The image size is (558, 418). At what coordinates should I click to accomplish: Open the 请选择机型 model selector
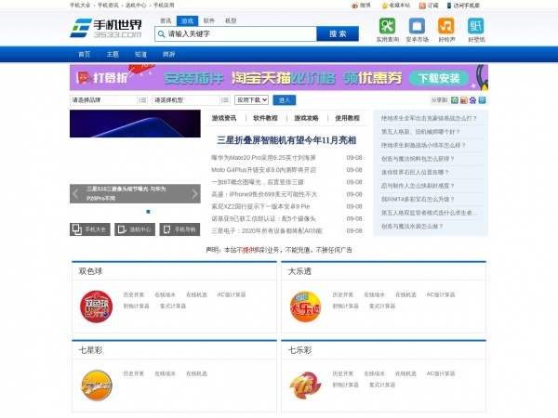point(186,100)
